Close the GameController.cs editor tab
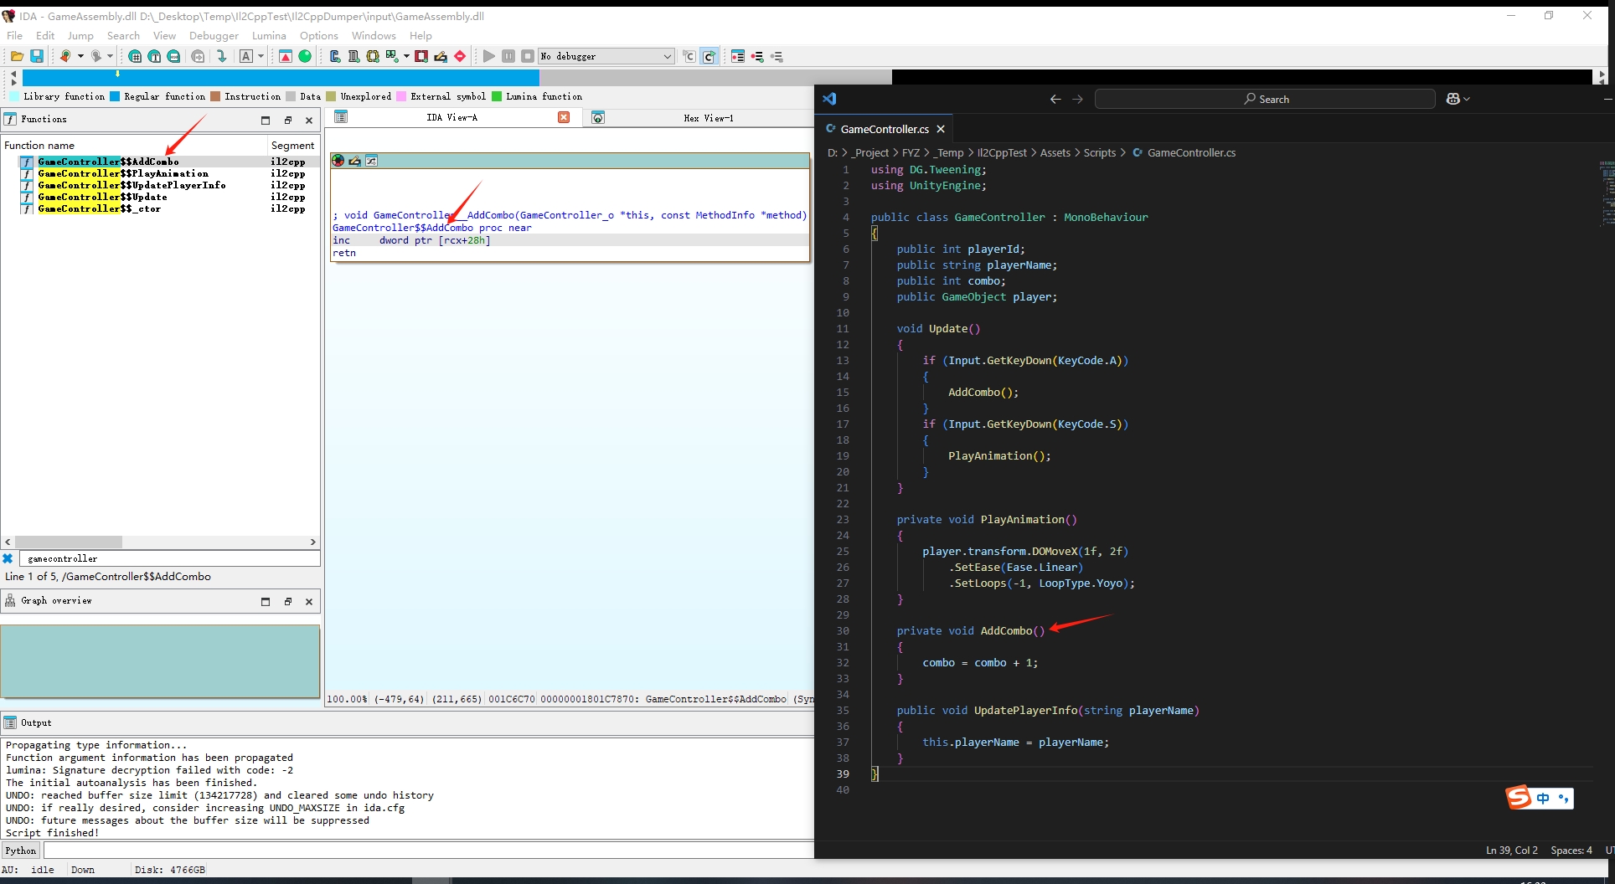Viewport: 1615px width, 884px height. click(941, 129)
